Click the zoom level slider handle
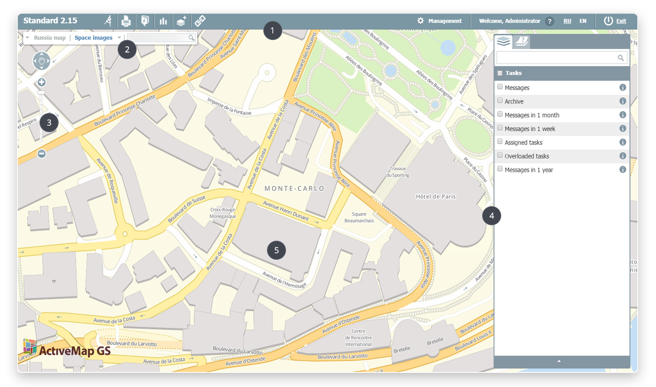 click(x=41, y=93)
